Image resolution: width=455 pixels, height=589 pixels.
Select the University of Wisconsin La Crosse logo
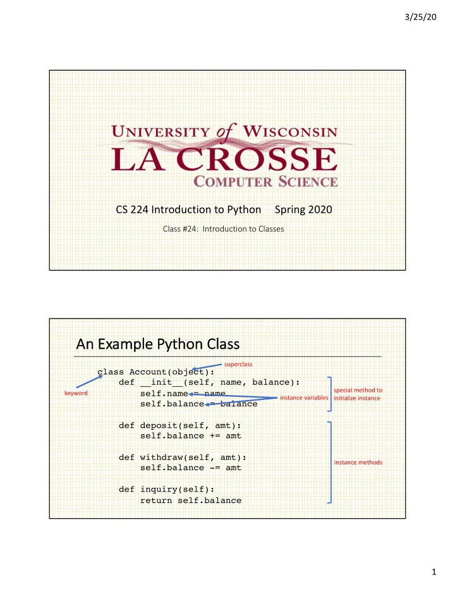click(225, 155)
